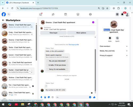Bookmark this page with star icon

107,8
